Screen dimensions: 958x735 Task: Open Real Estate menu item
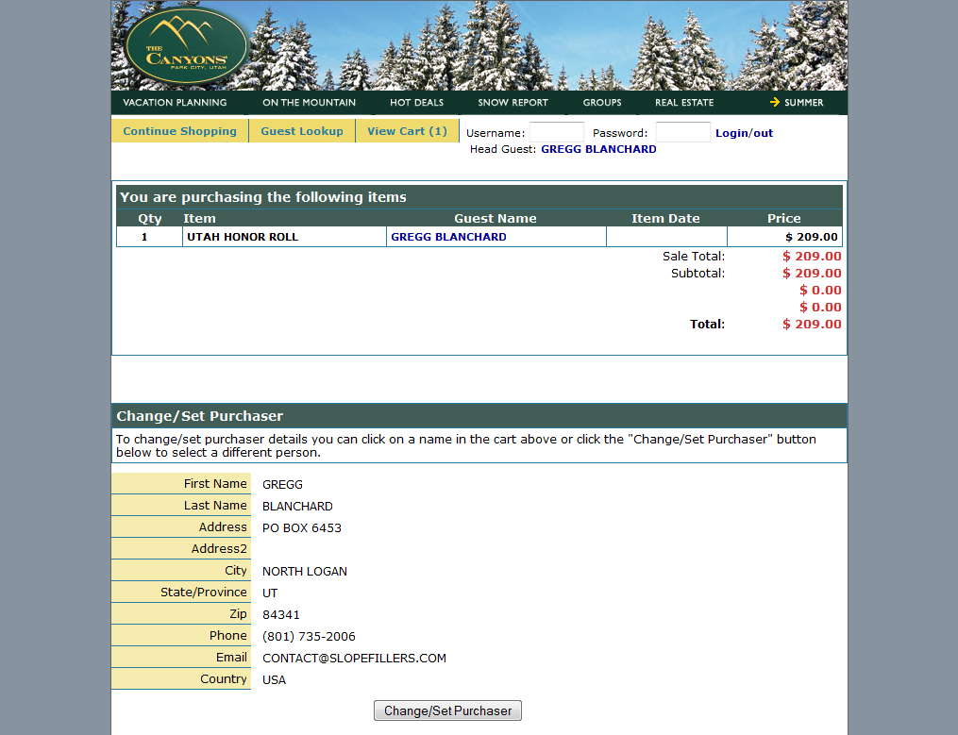pos(684,102)
